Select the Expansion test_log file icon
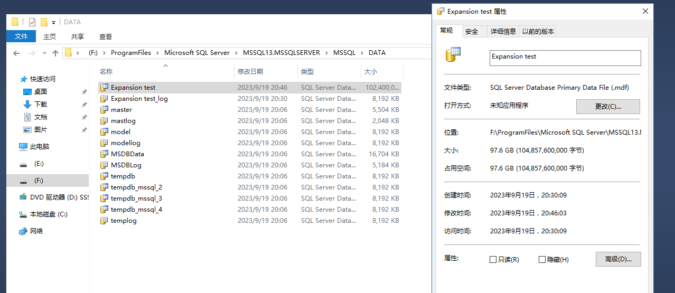675x293 pixels. tap(104, 99)
